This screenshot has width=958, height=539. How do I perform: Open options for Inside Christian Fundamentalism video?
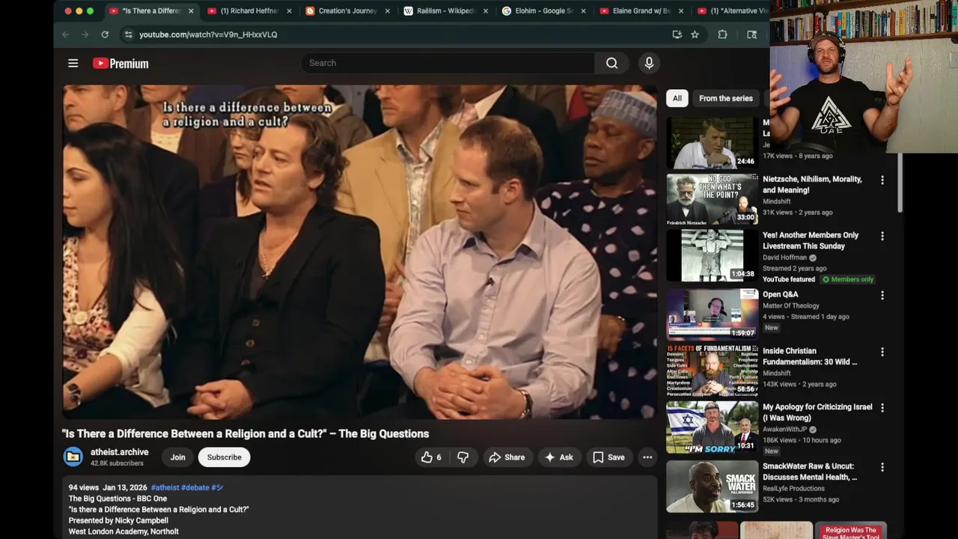click(882, 352)
